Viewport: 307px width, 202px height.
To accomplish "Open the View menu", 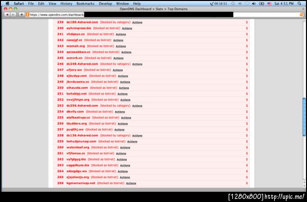I will click(52, 4).
